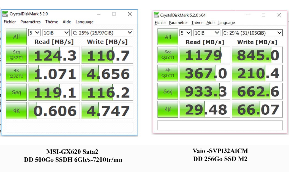Open Paramètres menu in the x64 window
This screenshot has width=289, height=172.
click(179, 23)
